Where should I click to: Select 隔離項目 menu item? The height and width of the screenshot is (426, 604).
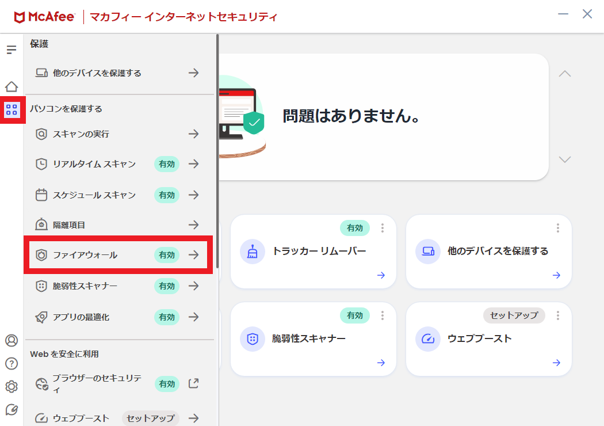click(x=118, y=225)
